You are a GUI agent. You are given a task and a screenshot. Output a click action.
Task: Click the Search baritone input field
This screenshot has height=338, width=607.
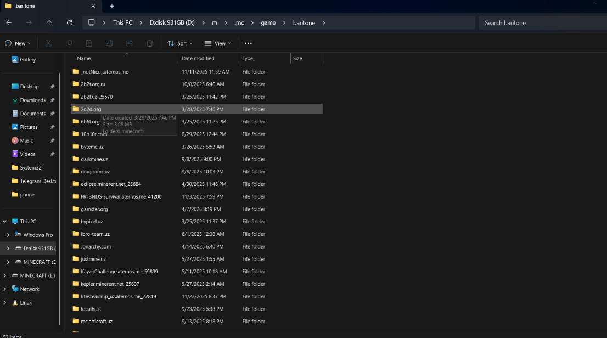541,23
